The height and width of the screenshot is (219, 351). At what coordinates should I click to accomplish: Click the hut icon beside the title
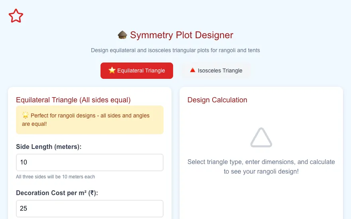[x=122, y=35]
